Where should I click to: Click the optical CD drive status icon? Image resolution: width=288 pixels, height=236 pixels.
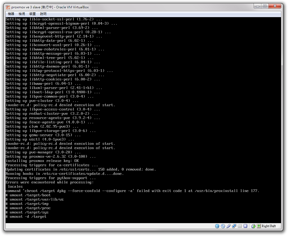tap(223, 226)
